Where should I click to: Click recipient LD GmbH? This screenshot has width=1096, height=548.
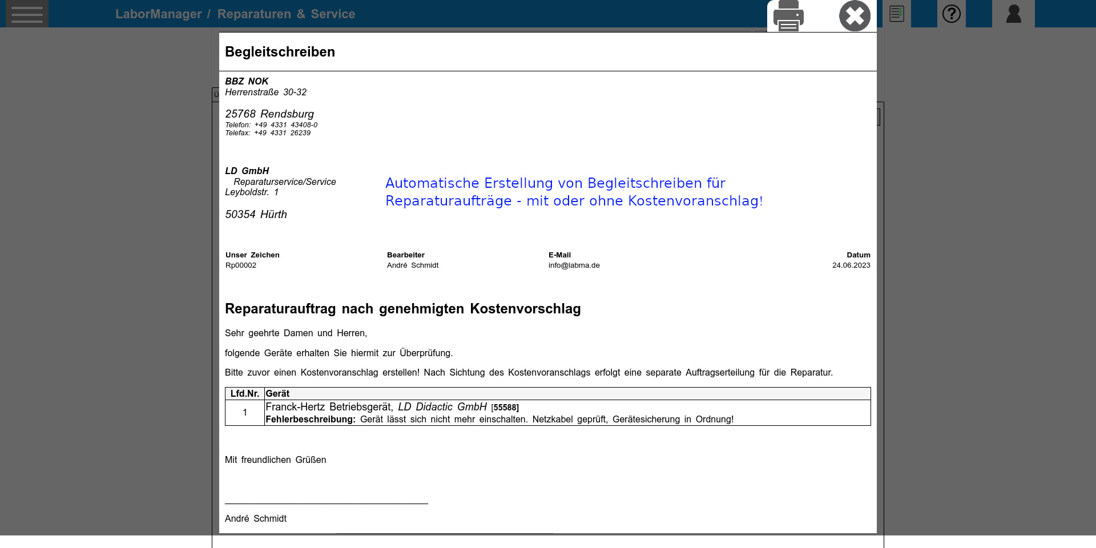tap(247, 171)
